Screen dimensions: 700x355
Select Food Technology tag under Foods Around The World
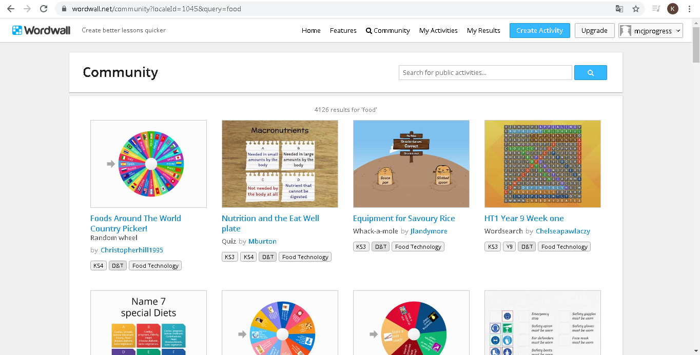(155, 266)
